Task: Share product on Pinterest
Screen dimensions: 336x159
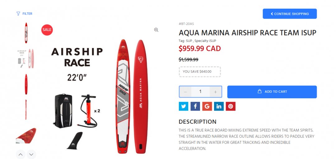Action: click(x=231, y=106)
